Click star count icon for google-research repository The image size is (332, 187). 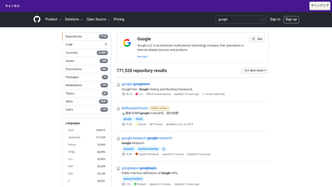(x=124, y=154)
